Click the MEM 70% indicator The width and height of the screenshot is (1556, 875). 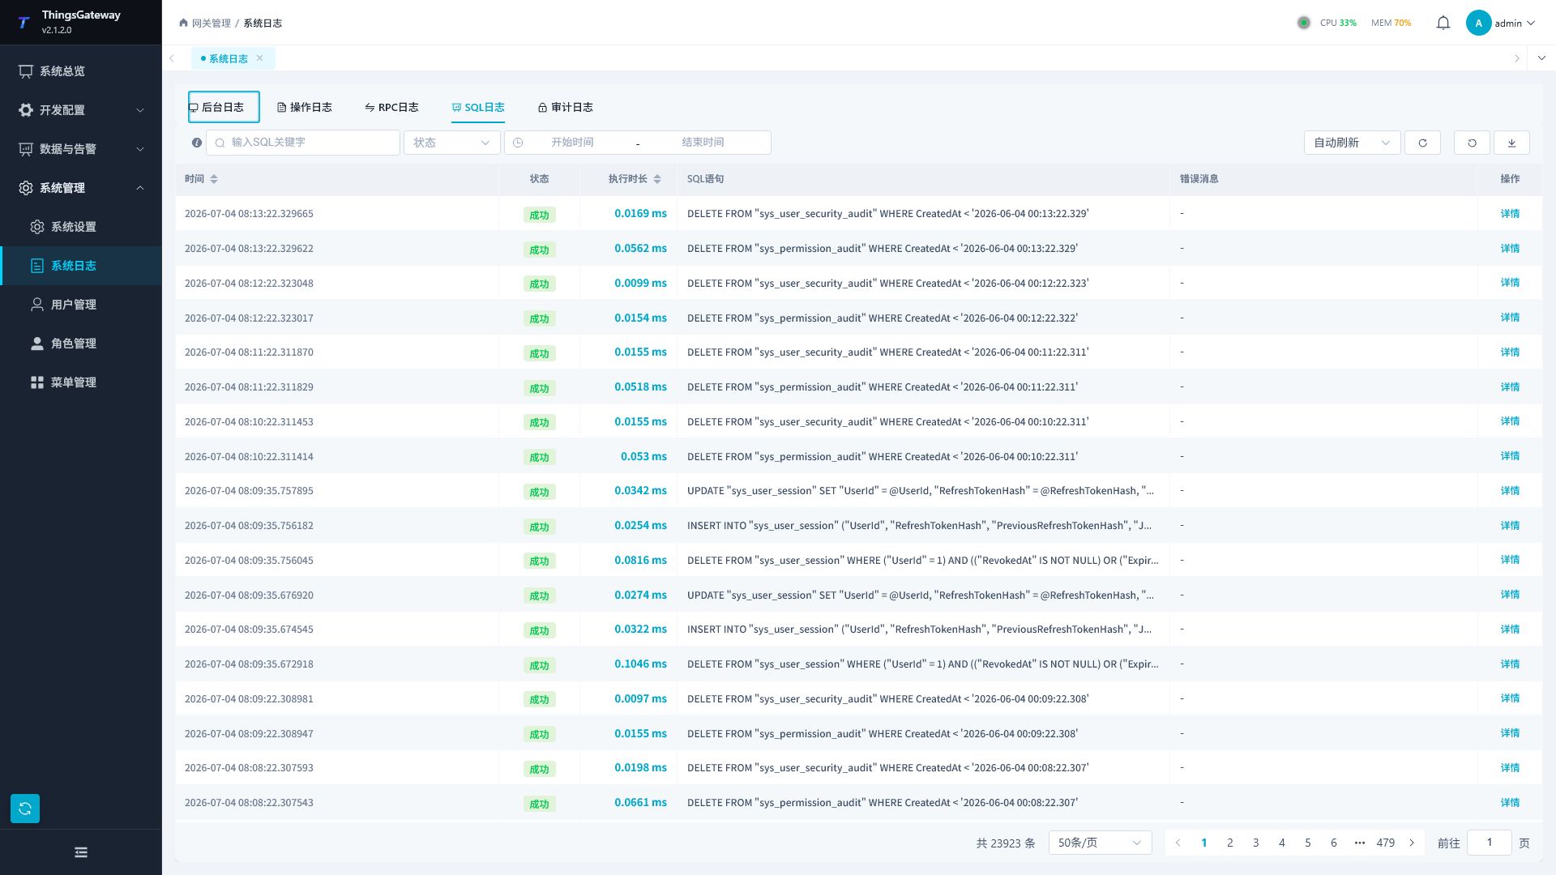[x=1391, y=23]
